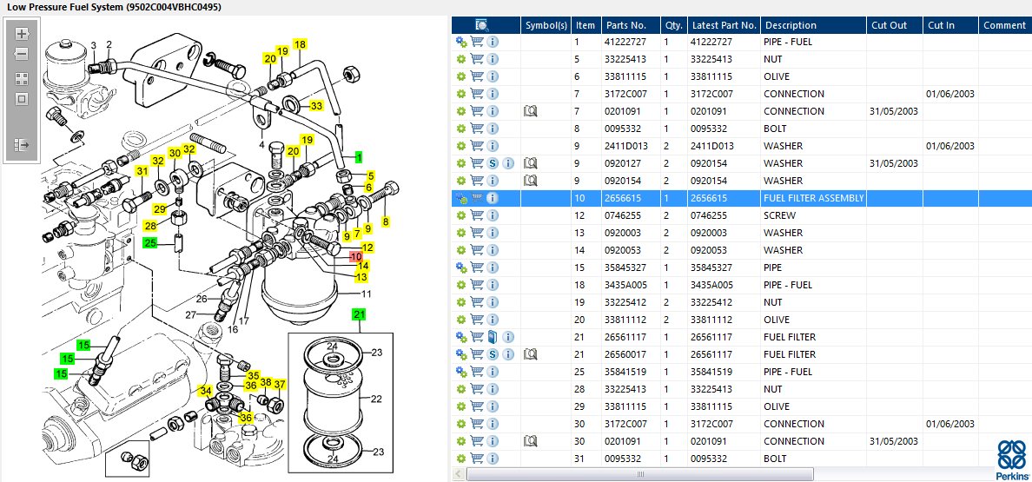This screenshot has height=482, width=1032.
Task: Click the list export arrow icon in diagram toolbar
Action: pyautogui.click(x=22, y=144)
